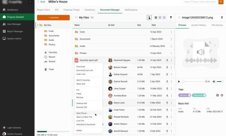
Task: Remove the Review tag
Action: click(x=189, y=95)
